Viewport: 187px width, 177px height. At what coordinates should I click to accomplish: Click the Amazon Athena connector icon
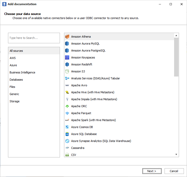click(67, 37)
